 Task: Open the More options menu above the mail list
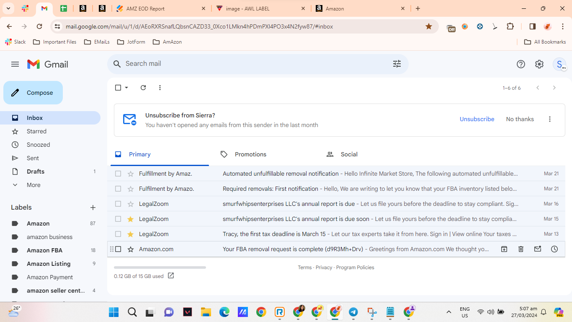(160, 88)
